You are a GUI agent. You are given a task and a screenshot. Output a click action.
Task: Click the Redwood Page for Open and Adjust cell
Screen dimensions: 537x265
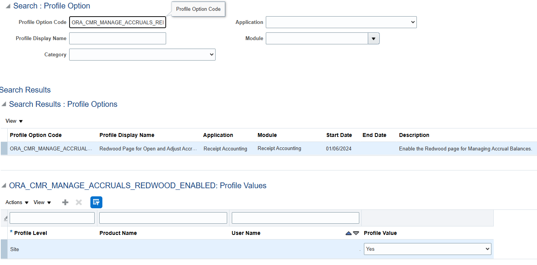tap(148, 149)
